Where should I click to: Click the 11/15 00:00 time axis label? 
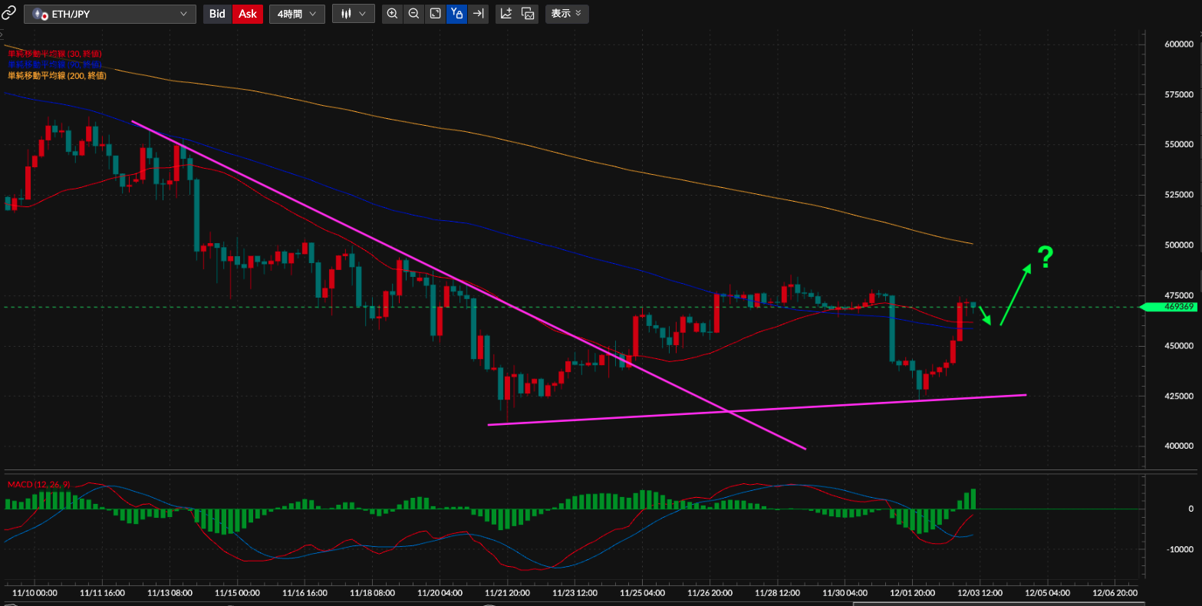(x=238, y=593)
